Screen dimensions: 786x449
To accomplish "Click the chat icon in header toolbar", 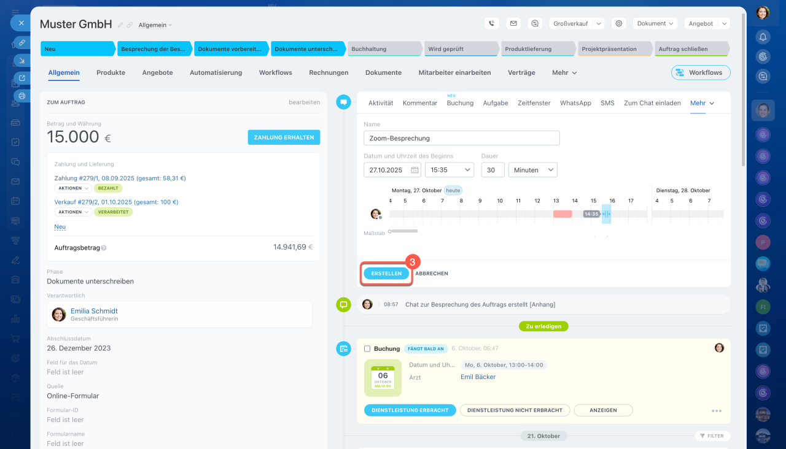I will pyautogui.click(x=535, y=23).
